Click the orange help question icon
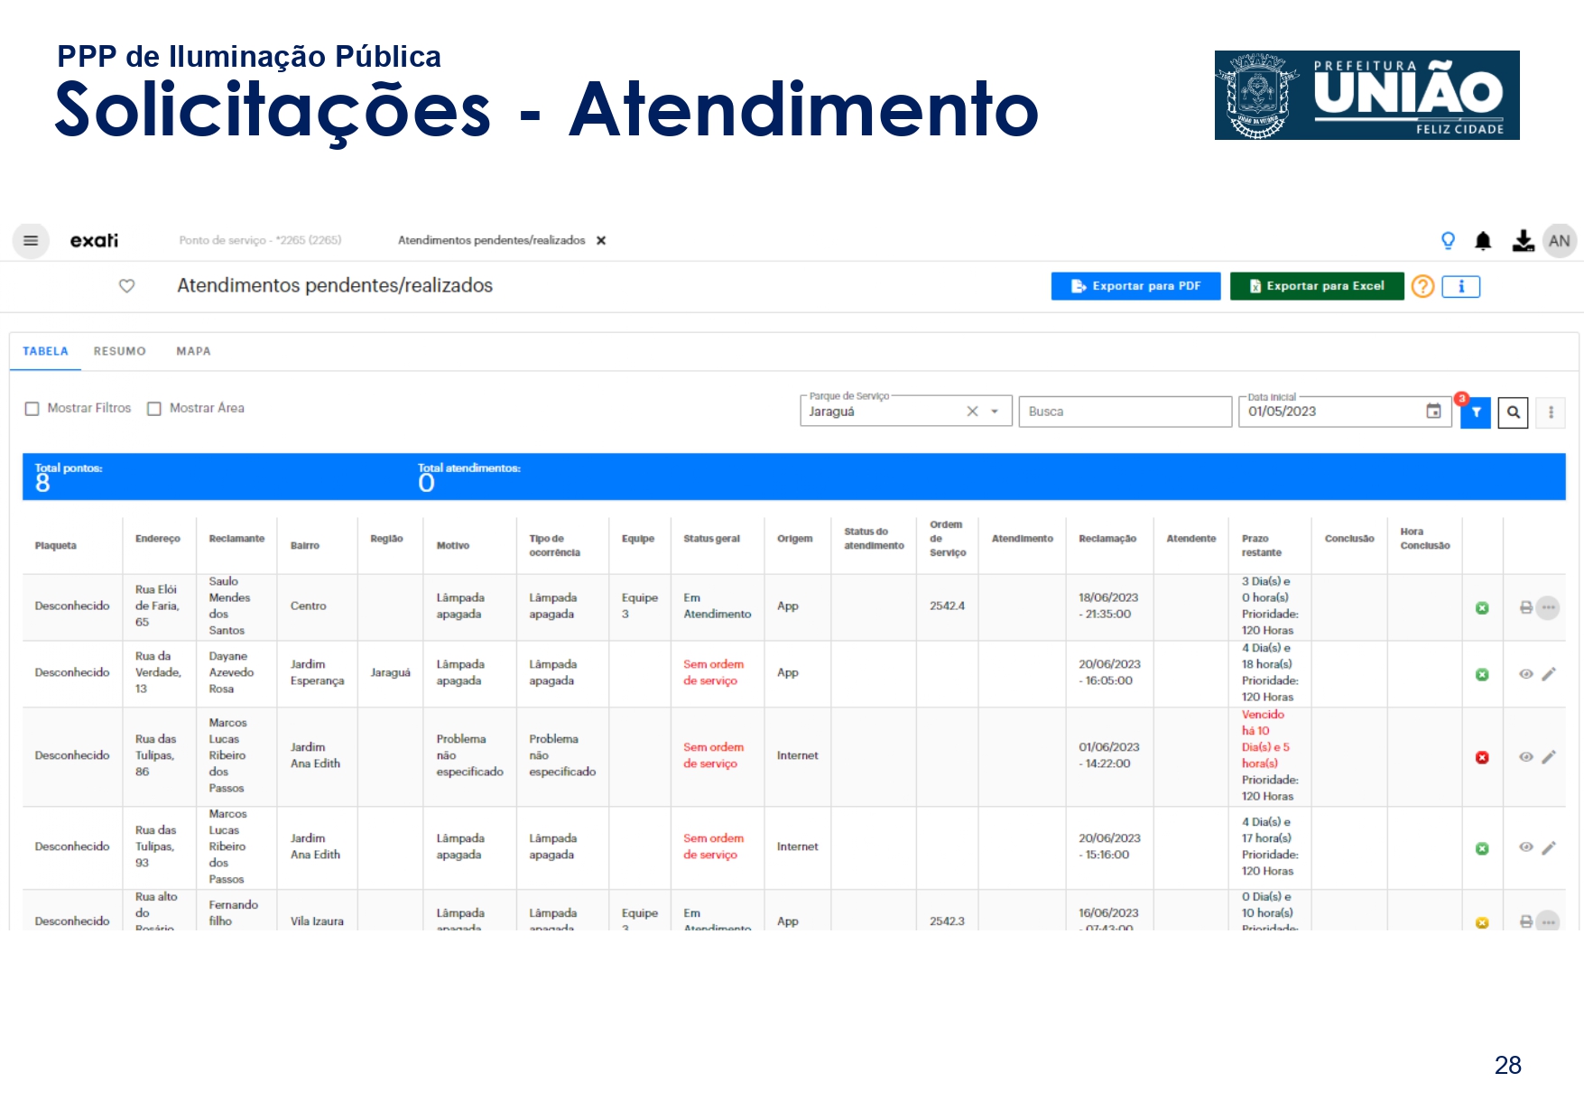 click(1422, 286)
